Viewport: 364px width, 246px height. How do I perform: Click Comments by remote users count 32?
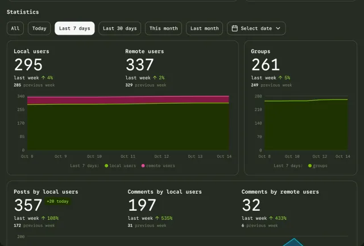[251, 205]
